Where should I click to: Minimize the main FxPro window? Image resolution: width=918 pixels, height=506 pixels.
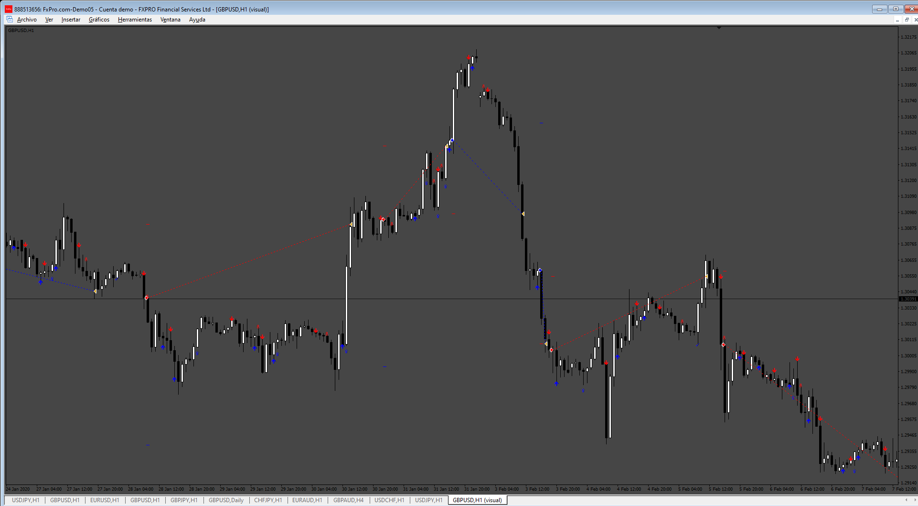pos(879,9)
